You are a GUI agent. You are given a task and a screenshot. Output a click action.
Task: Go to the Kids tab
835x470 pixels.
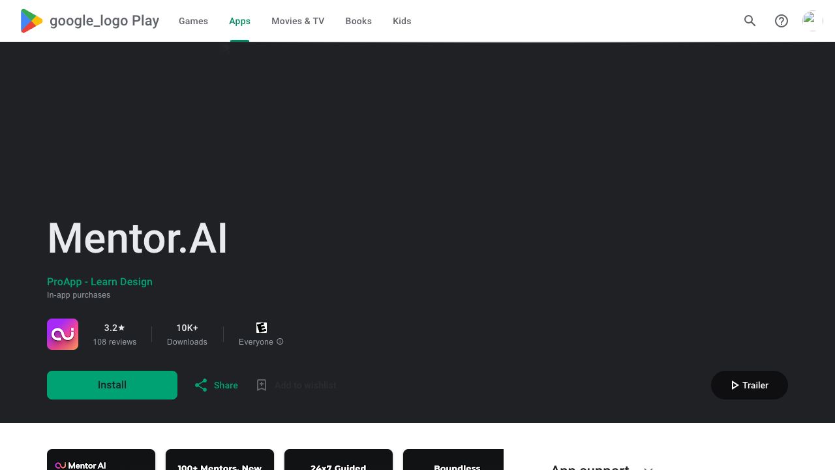coord(402,21)
